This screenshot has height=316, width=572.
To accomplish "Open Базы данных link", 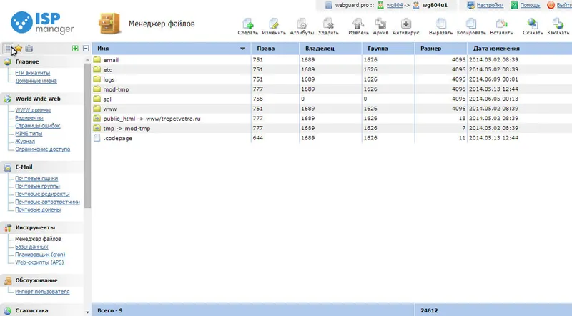I will point(31,247).
